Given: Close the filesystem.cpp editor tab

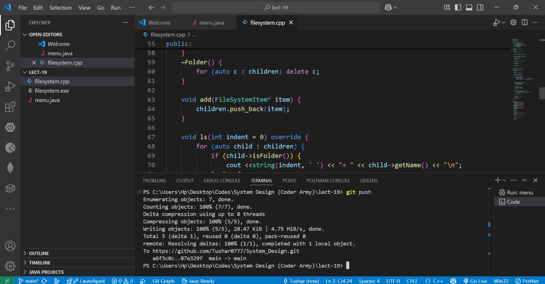Looking at the screenshot, I should (x=291, y=22).
